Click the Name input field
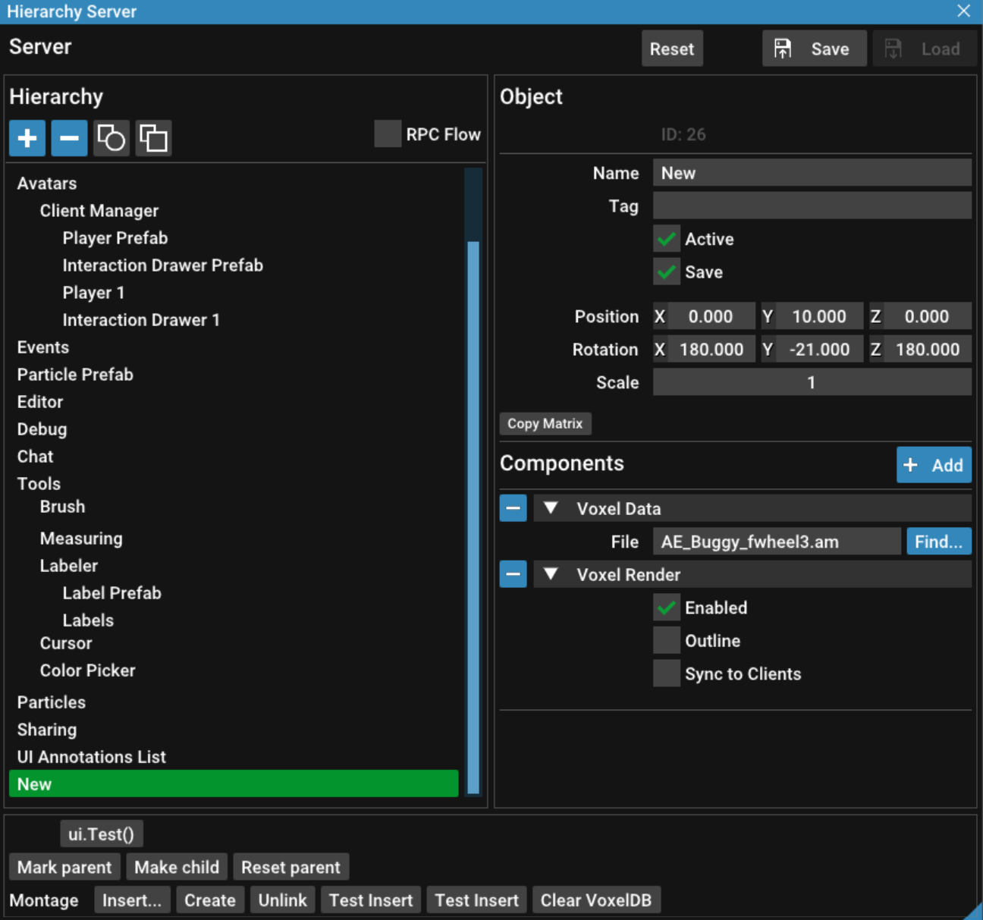Viewport: 983px width, 920px height. 812,173
